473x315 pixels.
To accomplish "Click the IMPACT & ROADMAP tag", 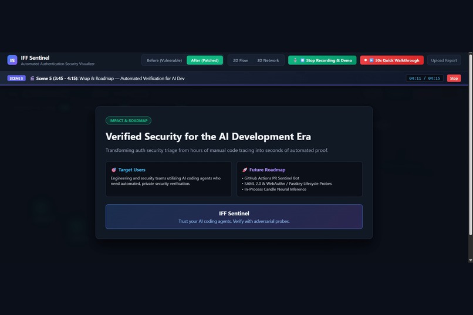I will 128,121.
